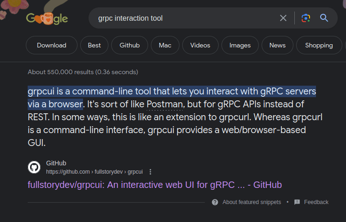Image resolution: width=346 pixels, height=222 pixels.
Task: Click the underlined Postman term
Action: pos(165,104)
